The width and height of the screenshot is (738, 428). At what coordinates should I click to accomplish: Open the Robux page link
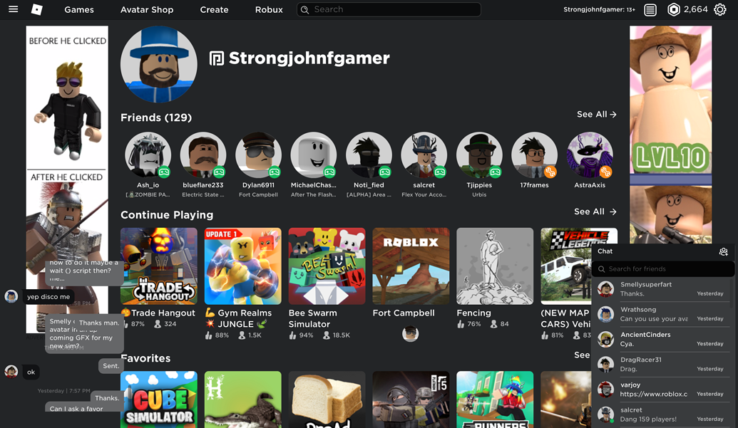pyautogui.click(x=268, y=9)
